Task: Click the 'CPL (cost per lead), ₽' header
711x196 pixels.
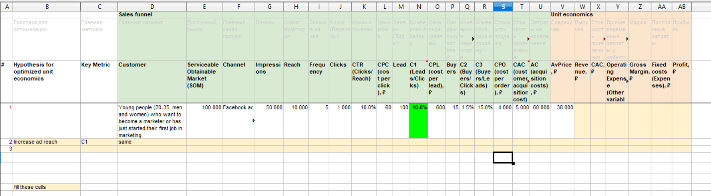Action: click(x=437, y=82)
